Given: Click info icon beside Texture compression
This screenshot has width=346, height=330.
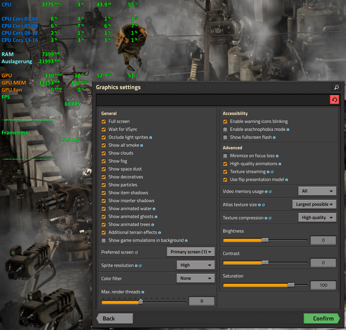Looking at the screenshot, I should (x=266, y=218).
